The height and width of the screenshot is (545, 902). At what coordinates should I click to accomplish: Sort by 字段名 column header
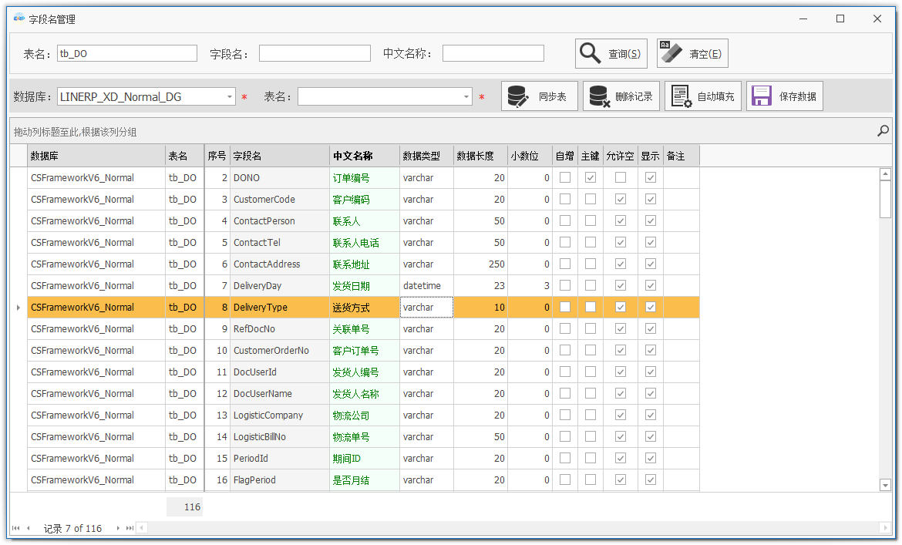tap(280, 156)
